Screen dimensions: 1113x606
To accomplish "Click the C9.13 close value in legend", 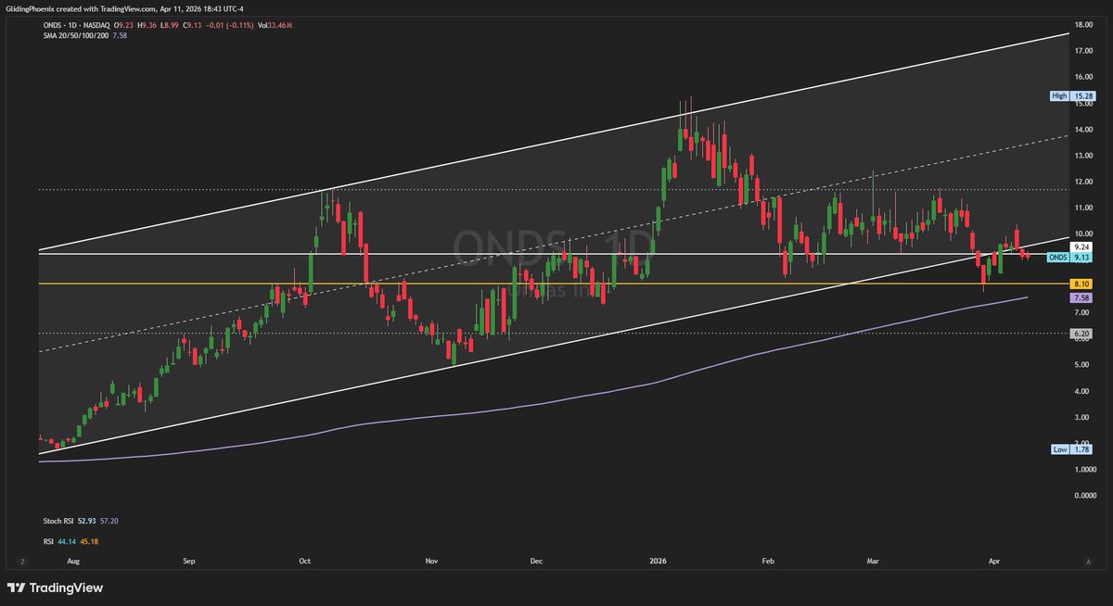I will [190, 26].
